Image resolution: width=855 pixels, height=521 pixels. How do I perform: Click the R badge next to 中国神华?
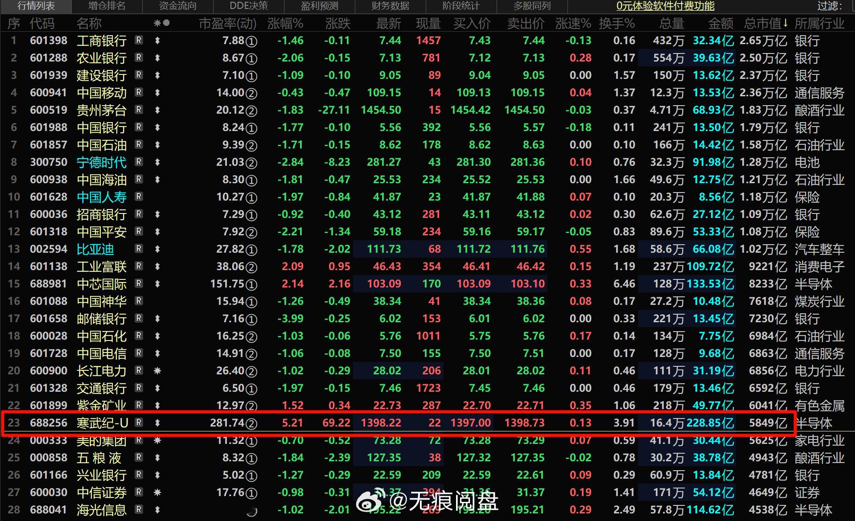pos(139,301)
